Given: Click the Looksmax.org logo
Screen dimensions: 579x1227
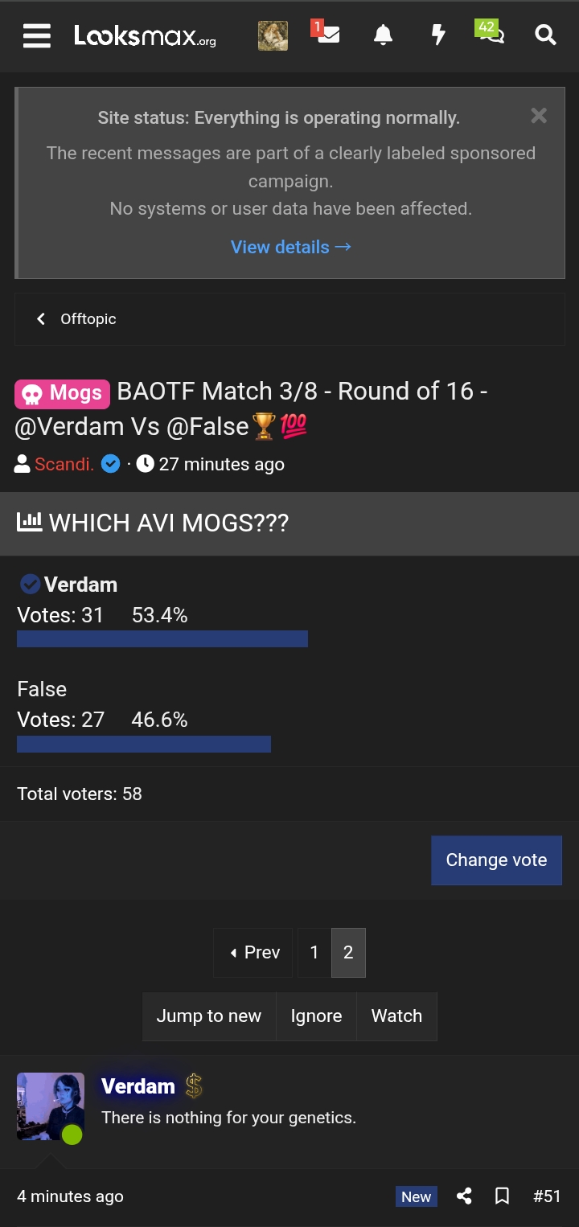Looking at the screenshot, I should point(145,35).
